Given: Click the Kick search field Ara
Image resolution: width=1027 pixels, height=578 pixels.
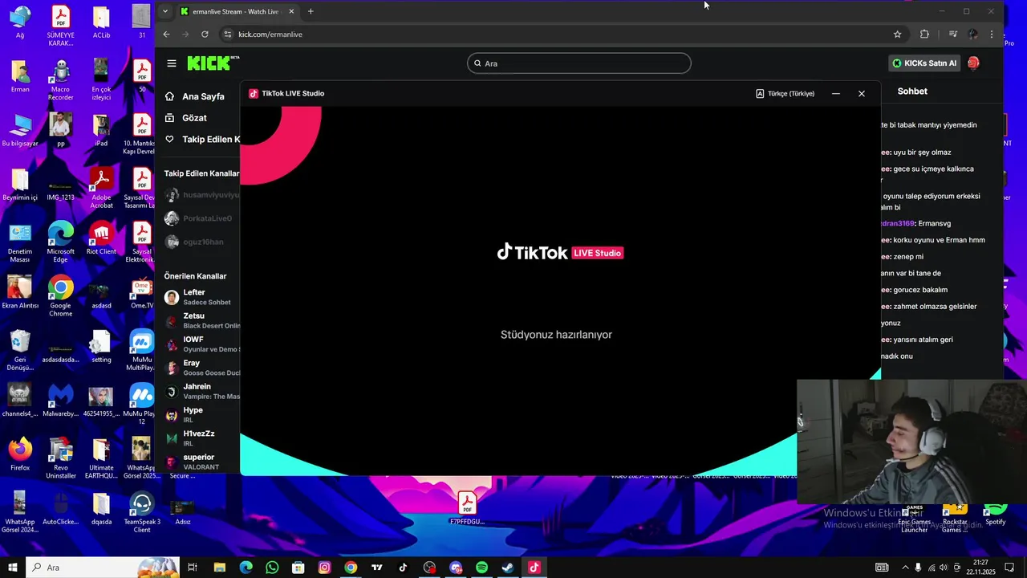Looking at the screenshot, I should (578, 63).
